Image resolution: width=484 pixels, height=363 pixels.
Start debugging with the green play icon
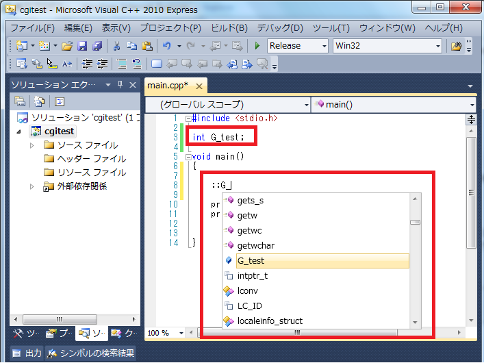(257, 46)
